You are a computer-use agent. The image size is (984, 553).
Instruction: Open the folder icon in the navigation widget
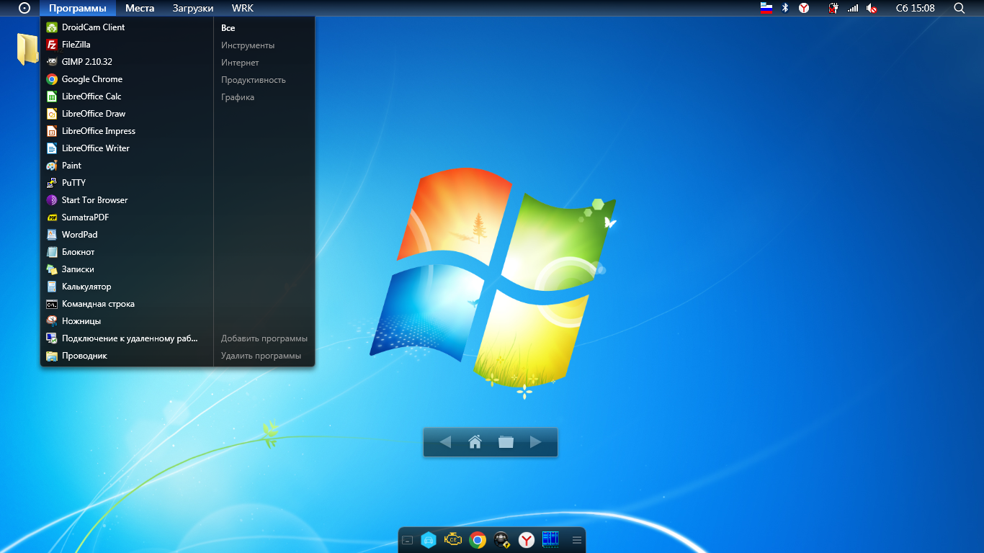click(x=506, y=442)
